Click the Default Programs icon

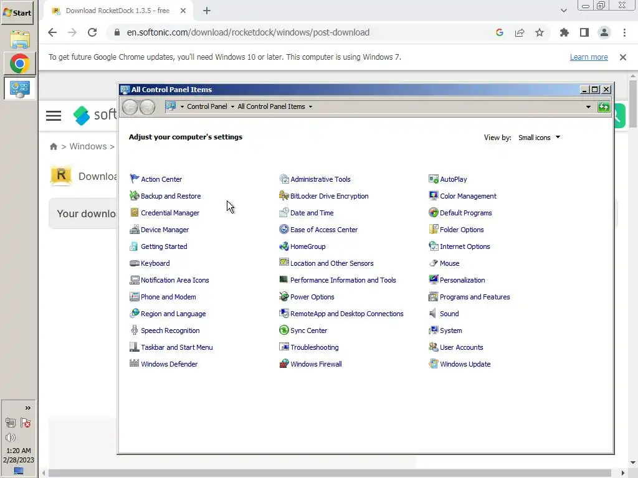click(434, 213)
